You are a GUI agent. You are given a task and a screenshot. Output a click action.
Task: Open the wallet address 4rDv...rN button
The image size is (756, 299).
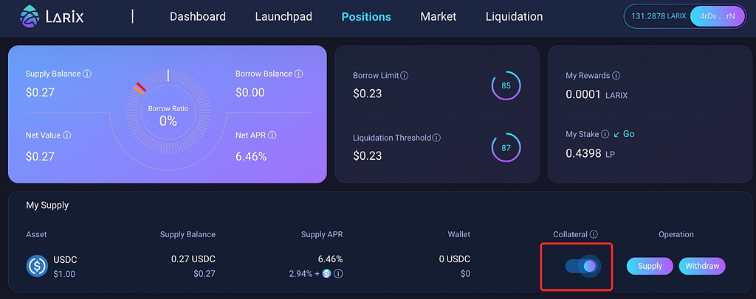tap(718, 16)
